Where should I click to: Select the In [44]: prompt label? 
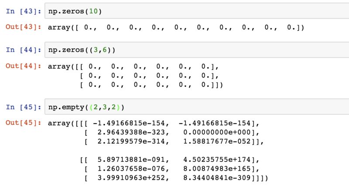coord(24,50)
